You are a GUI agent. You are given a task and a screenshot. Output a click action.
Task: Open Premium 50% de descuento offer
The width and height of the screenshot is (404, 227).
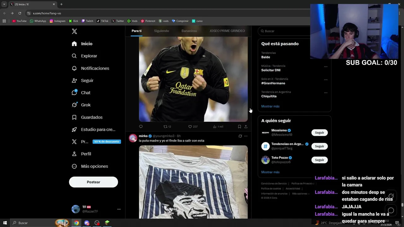96,142
